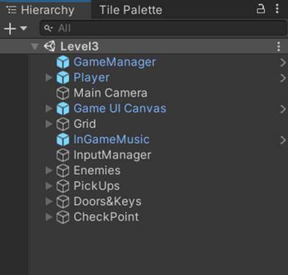The height and width of the screenshot is (275, 288).
Task: Collapse the Level3 scene tree
Action: (34, 47)
